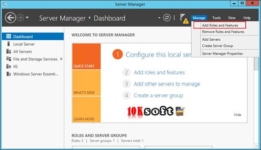Click the Local Server icon
261x150 pixels.
(9, 44)
